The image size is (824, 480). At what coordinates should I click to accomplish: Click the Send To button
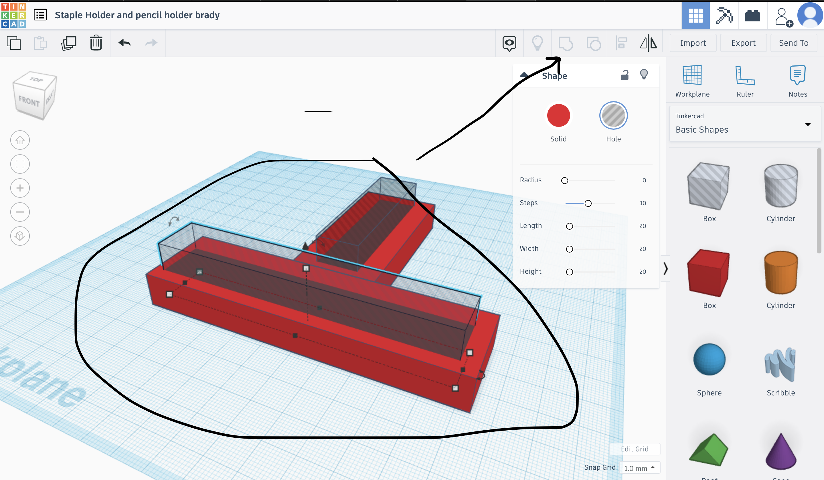[x=794, y=43]
